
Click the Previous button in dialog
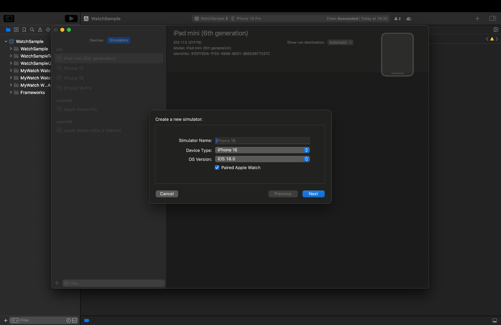(283, 194)
